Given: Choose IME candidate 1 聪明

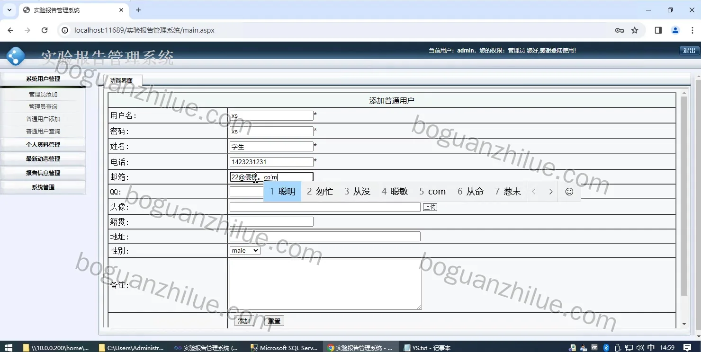Looking at the screenshot, I should tap(283, 191).
